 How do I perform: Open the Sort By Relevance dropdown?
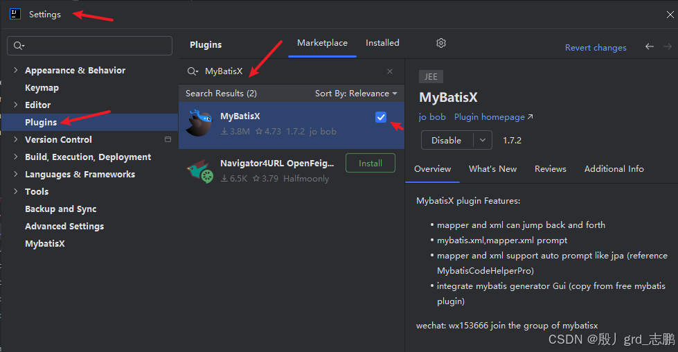pyautogui.click(x=356, y=94)
